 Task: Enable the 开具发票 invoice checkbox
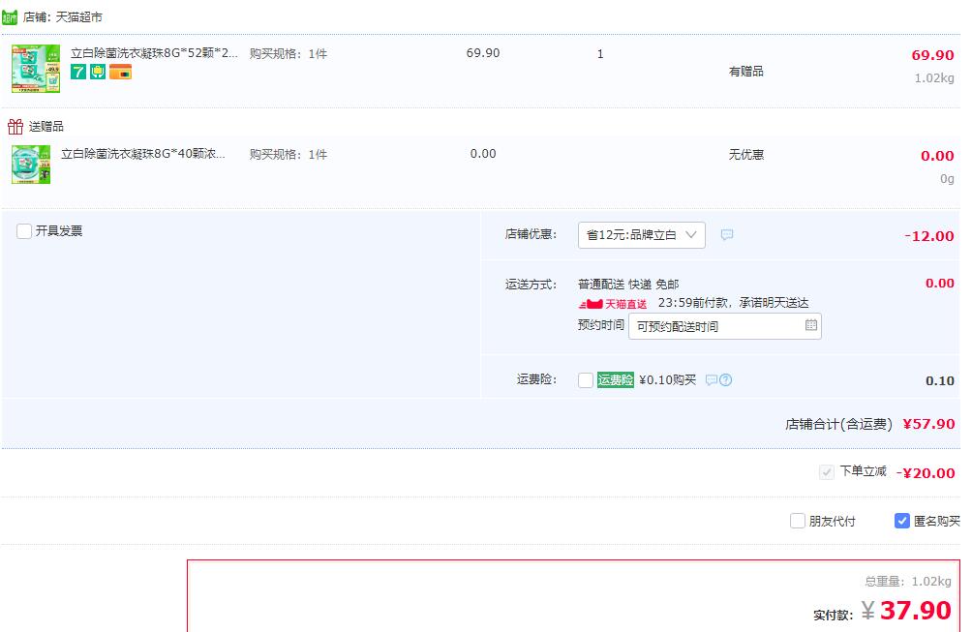click(24, 231)
